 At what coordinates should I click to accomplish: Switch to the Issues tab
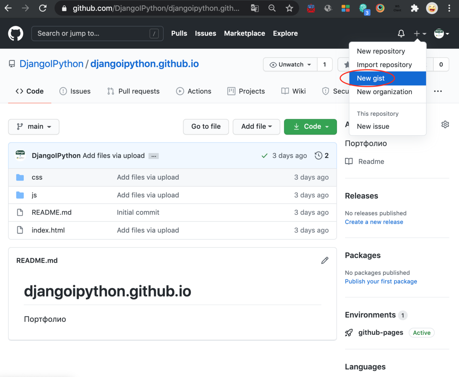[x=75, y=91]
